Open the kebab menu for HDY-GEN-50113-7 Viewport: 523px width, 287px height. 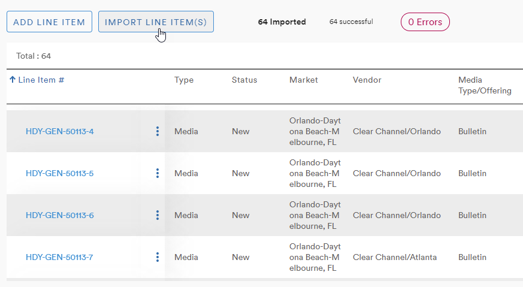coord(158,257)
